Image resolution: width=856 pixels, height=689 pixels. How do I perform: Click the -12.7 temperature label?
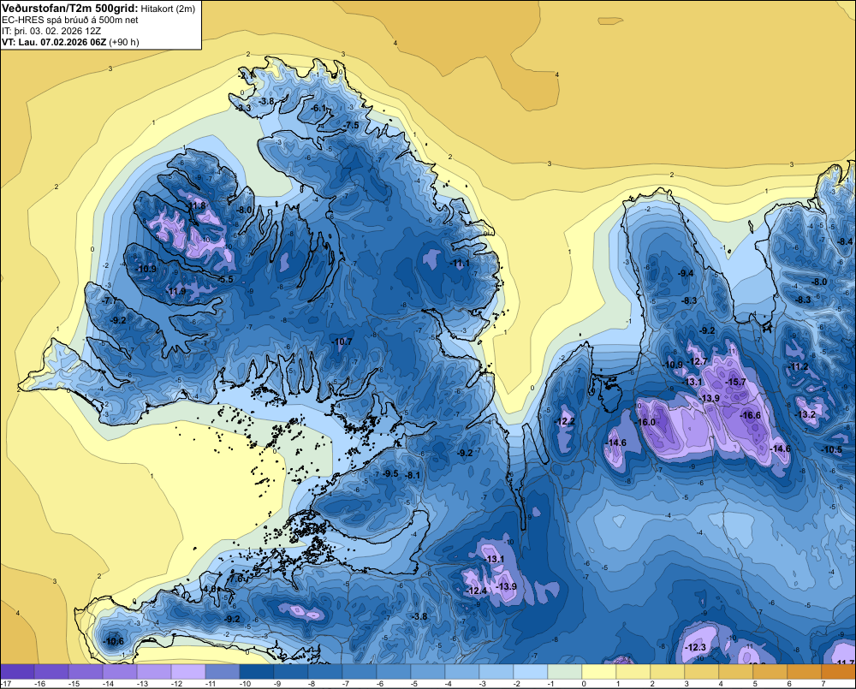point(697,361)
